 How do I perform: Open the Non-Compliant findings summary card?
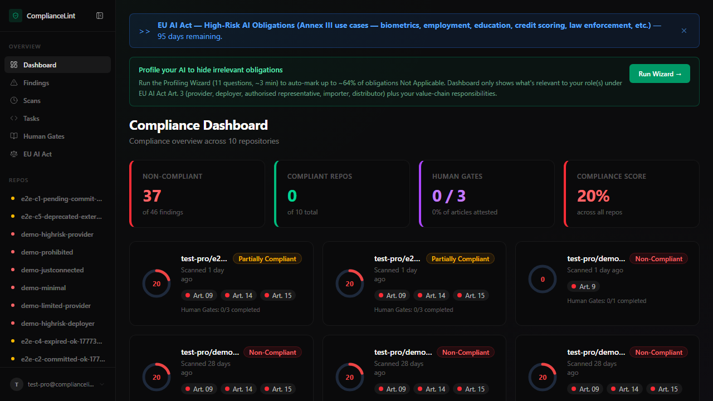[197, 194]
